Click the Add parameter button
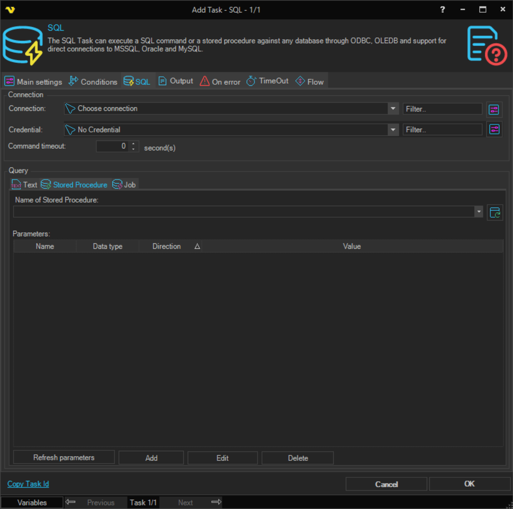Screen dimensions: 513x509 pos(151,458)
